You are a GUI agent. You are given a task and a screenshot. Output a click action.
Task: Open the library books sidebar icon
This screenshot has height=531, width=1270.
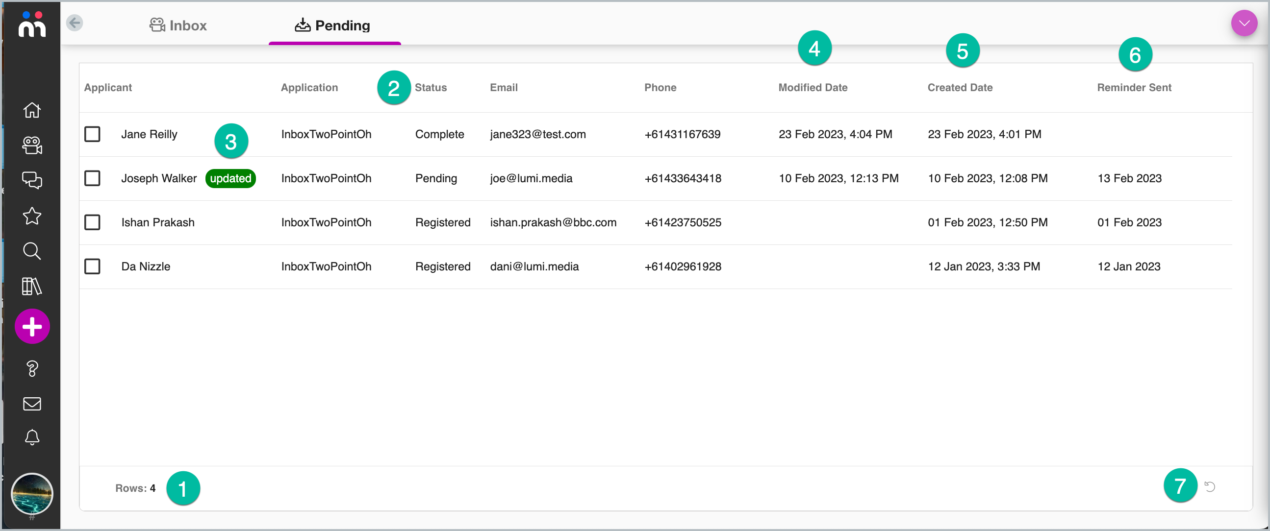(x=32, y=286)
